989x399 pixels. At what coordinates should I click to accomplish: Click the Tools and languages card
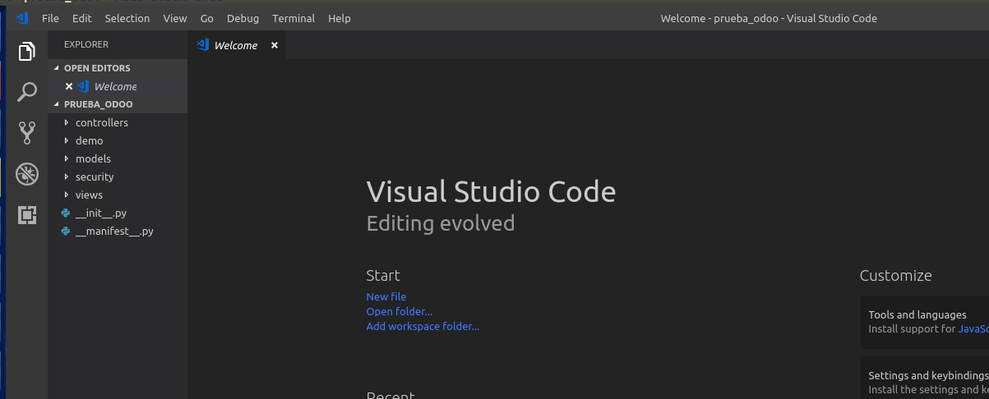point(925,322)
